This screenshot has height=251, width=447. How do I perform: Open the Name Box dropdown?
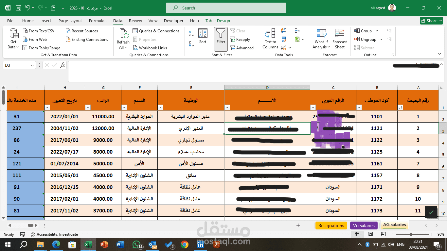click(x=31, y=65)
